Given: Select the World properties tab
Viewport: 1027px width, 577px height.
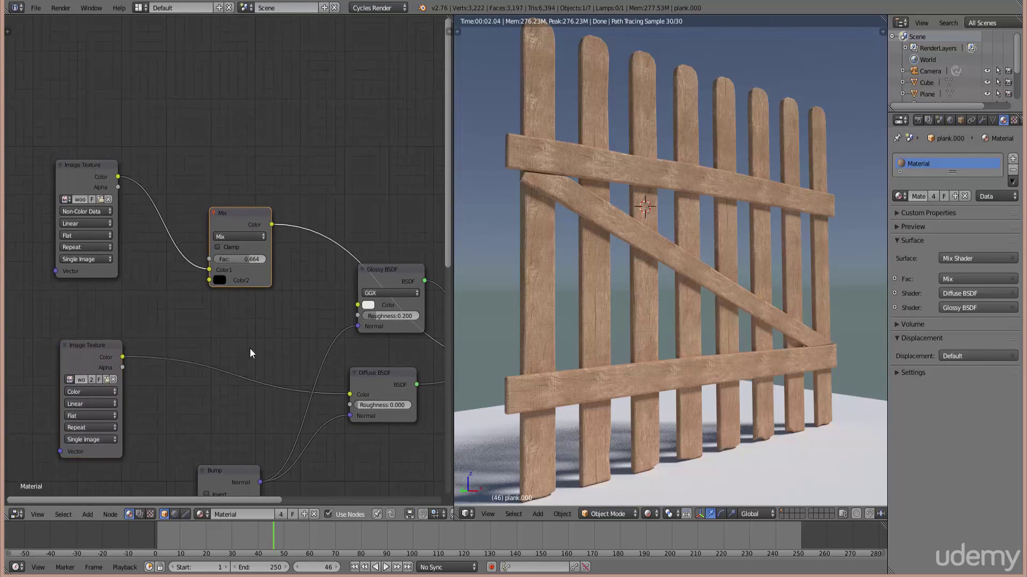Looking at the screenshot, I should tap(950, 120).
